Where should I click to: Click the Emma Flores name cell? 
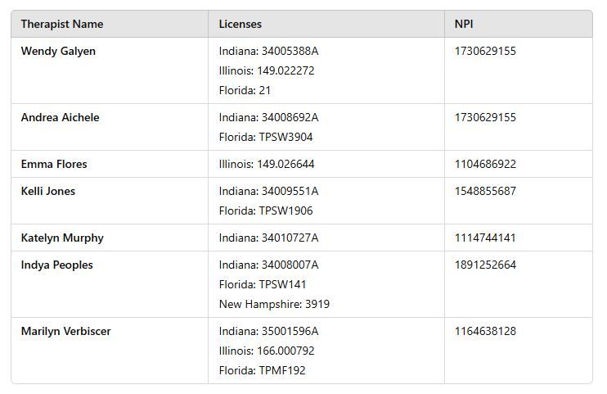[54, 164]
